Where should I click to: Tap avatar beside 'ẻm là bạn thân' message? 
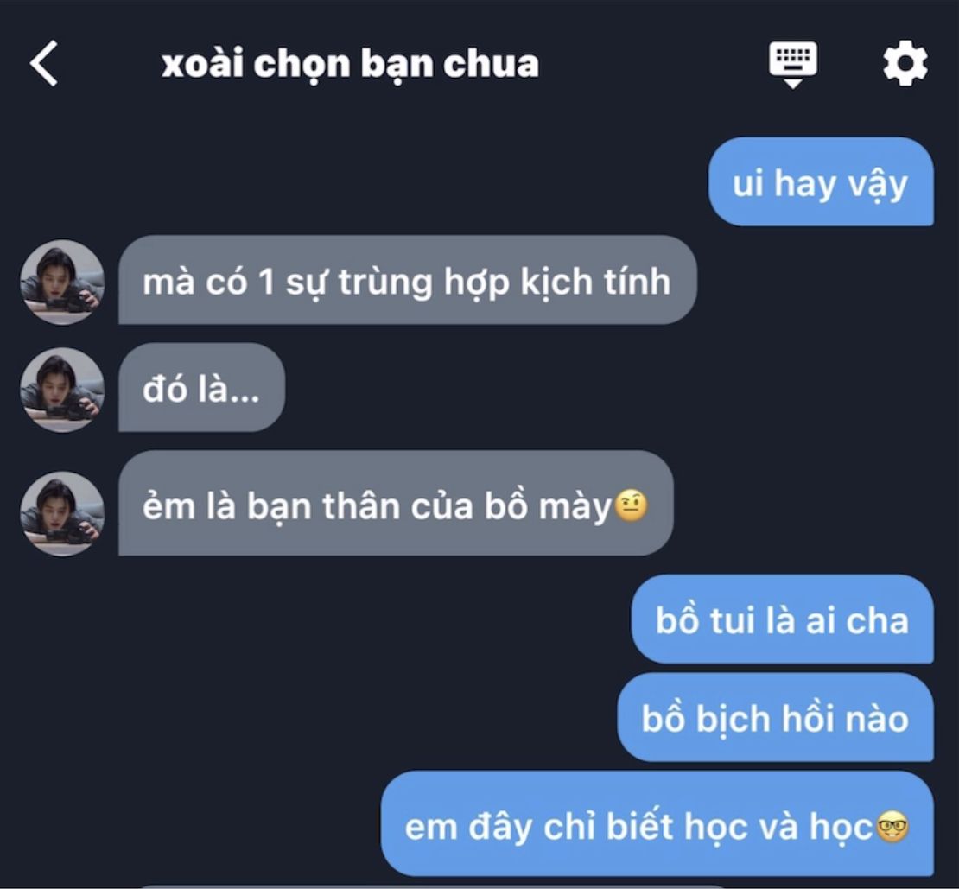pos(62,513)
